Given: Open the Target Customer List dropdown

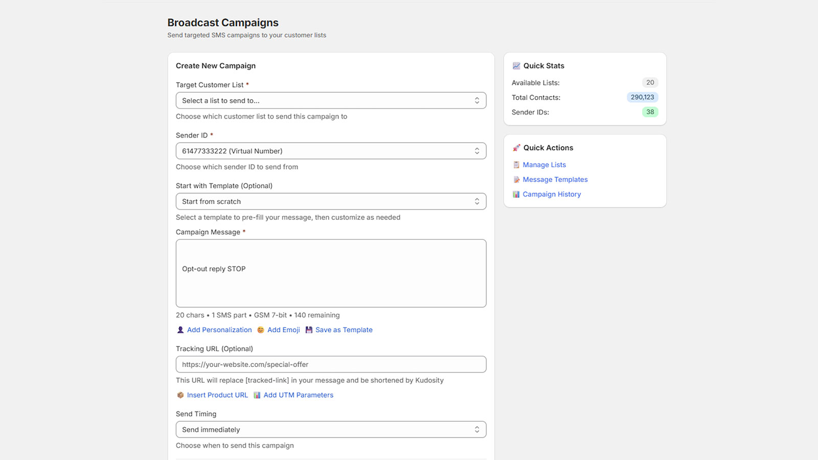Looking at the screenshot, I should pos(331,100).
